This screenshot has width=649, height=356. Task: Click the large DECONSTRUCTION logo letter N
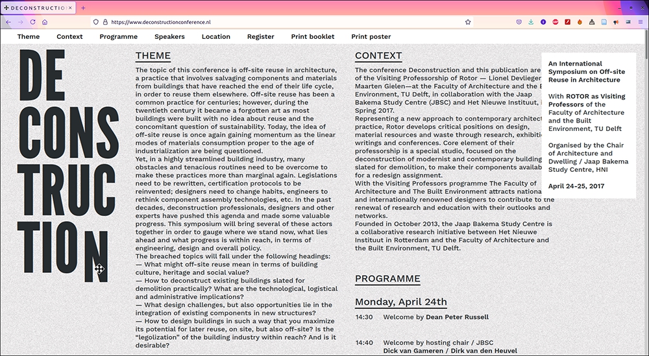pyautogui.click(x=96, y=256)
